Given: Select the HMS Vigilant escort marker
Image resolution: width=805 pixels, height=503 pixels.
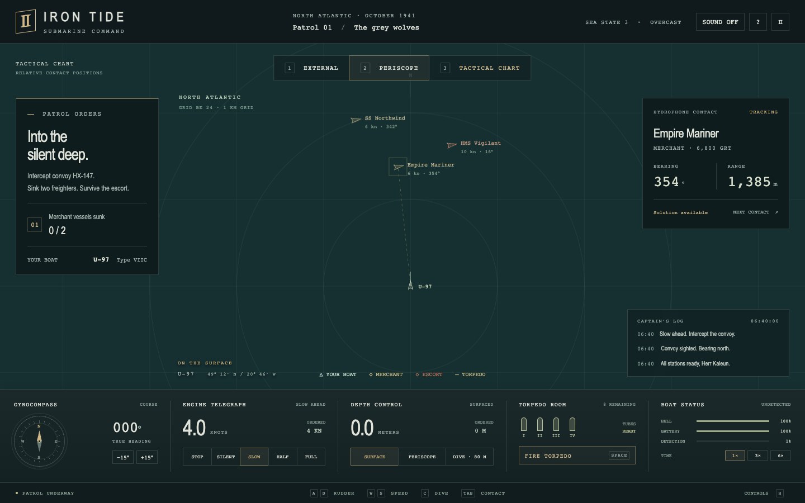Looking at the screenshot, I should (x=452, y=145).
